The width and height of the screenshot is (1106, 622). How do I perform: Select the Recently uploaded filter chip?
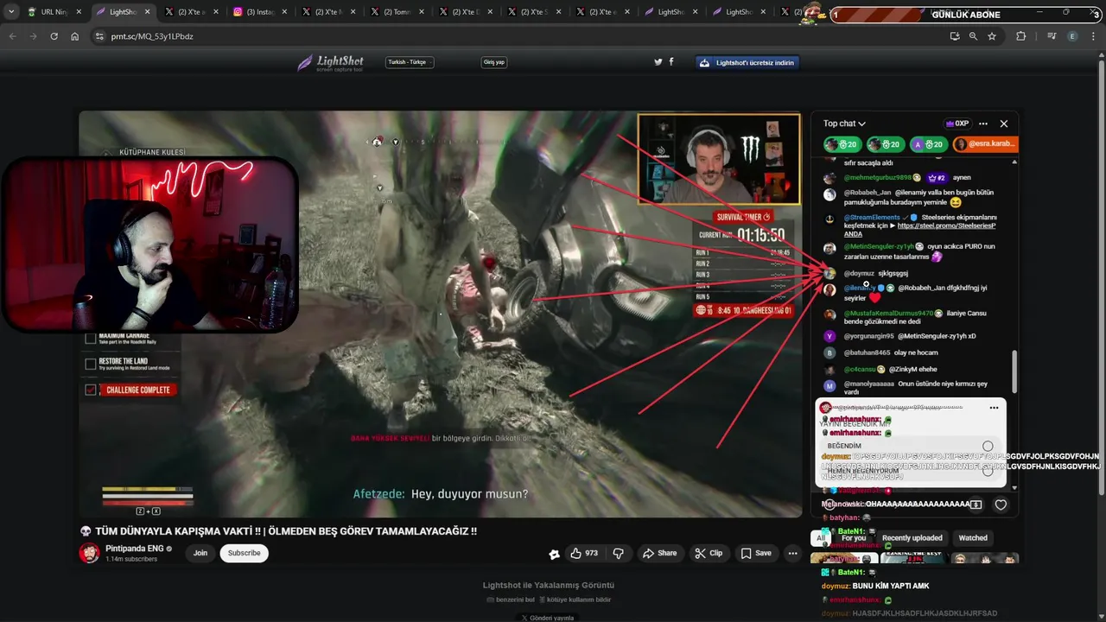click(912, 537)
